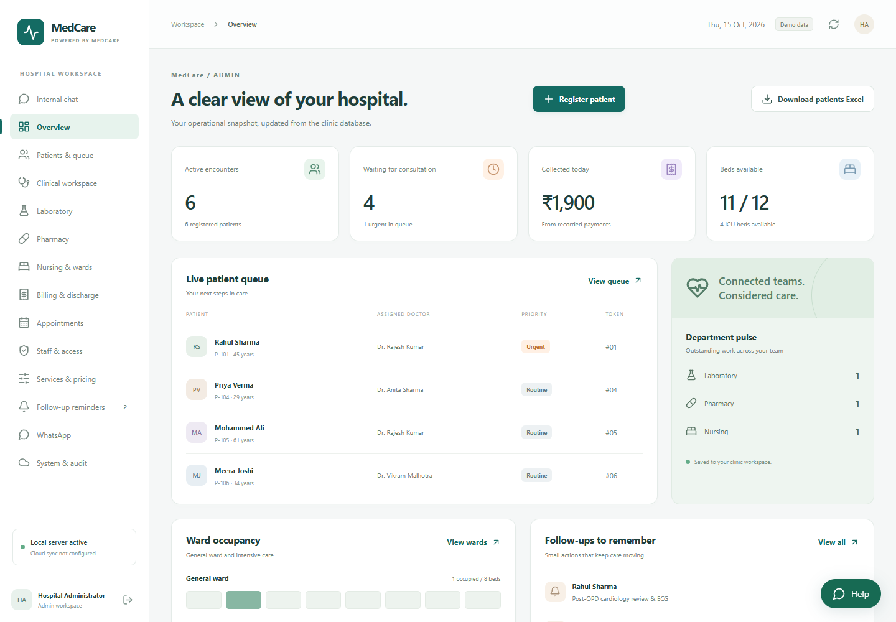
Task: Click the sign-out icon beside Hospital Administrator
Action: (x=128, y=600)
